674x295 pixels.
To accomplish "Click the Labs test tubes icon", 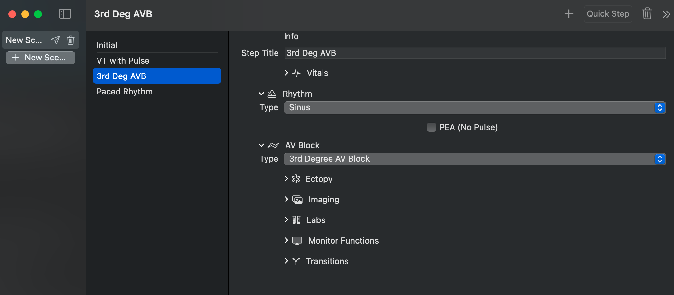I will point(296,220).
